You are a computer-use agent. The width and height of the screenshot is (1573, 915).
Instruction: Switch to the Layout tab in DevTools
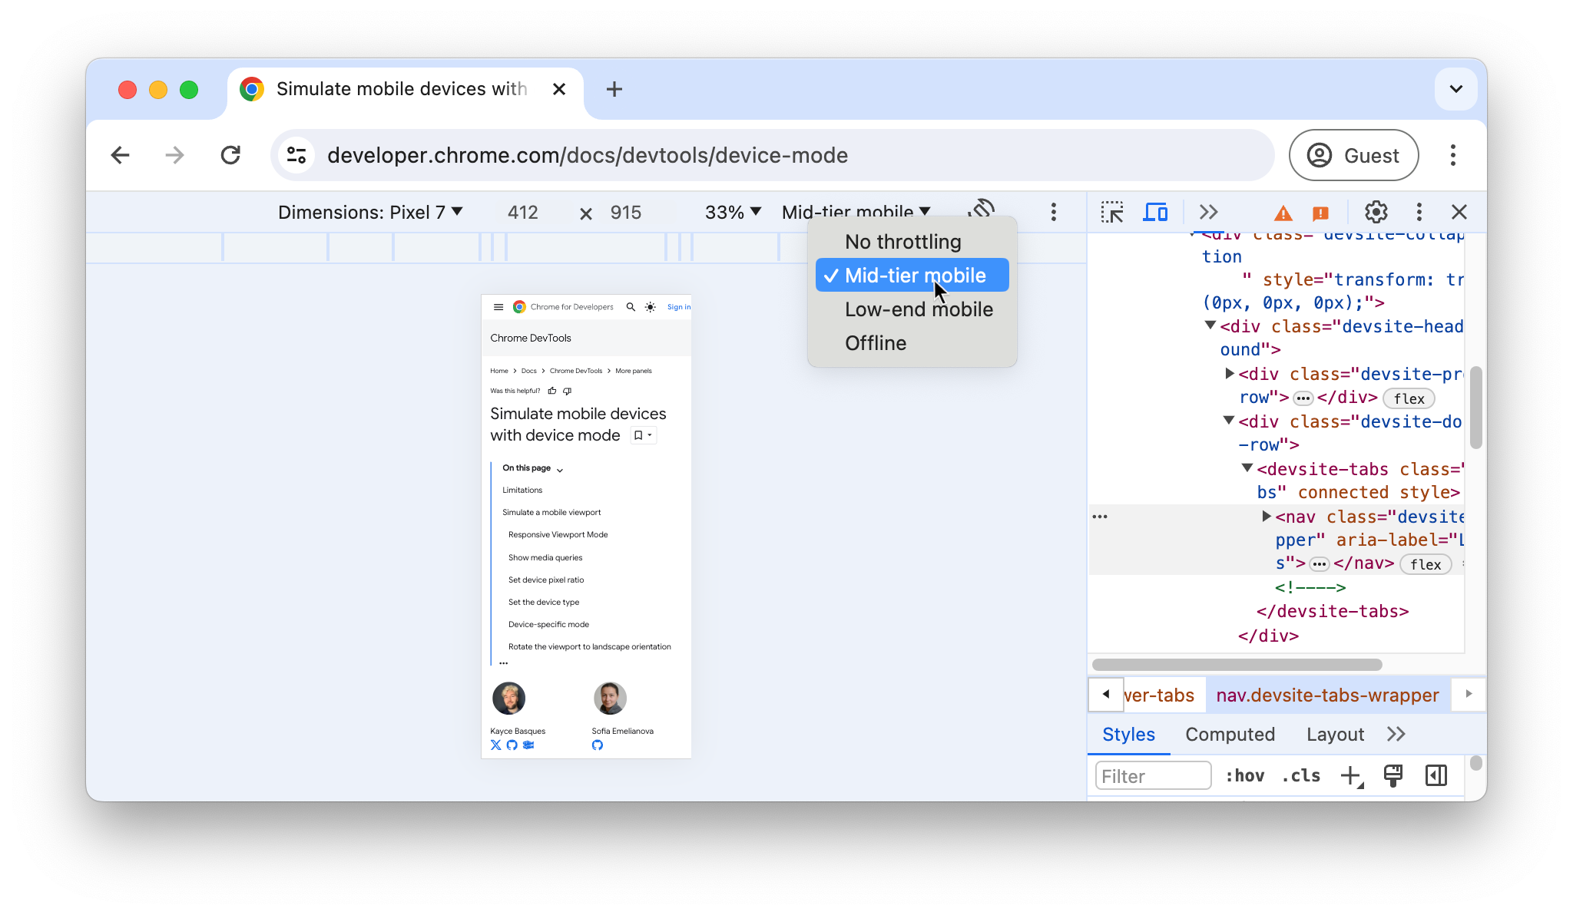point(1334,733)
